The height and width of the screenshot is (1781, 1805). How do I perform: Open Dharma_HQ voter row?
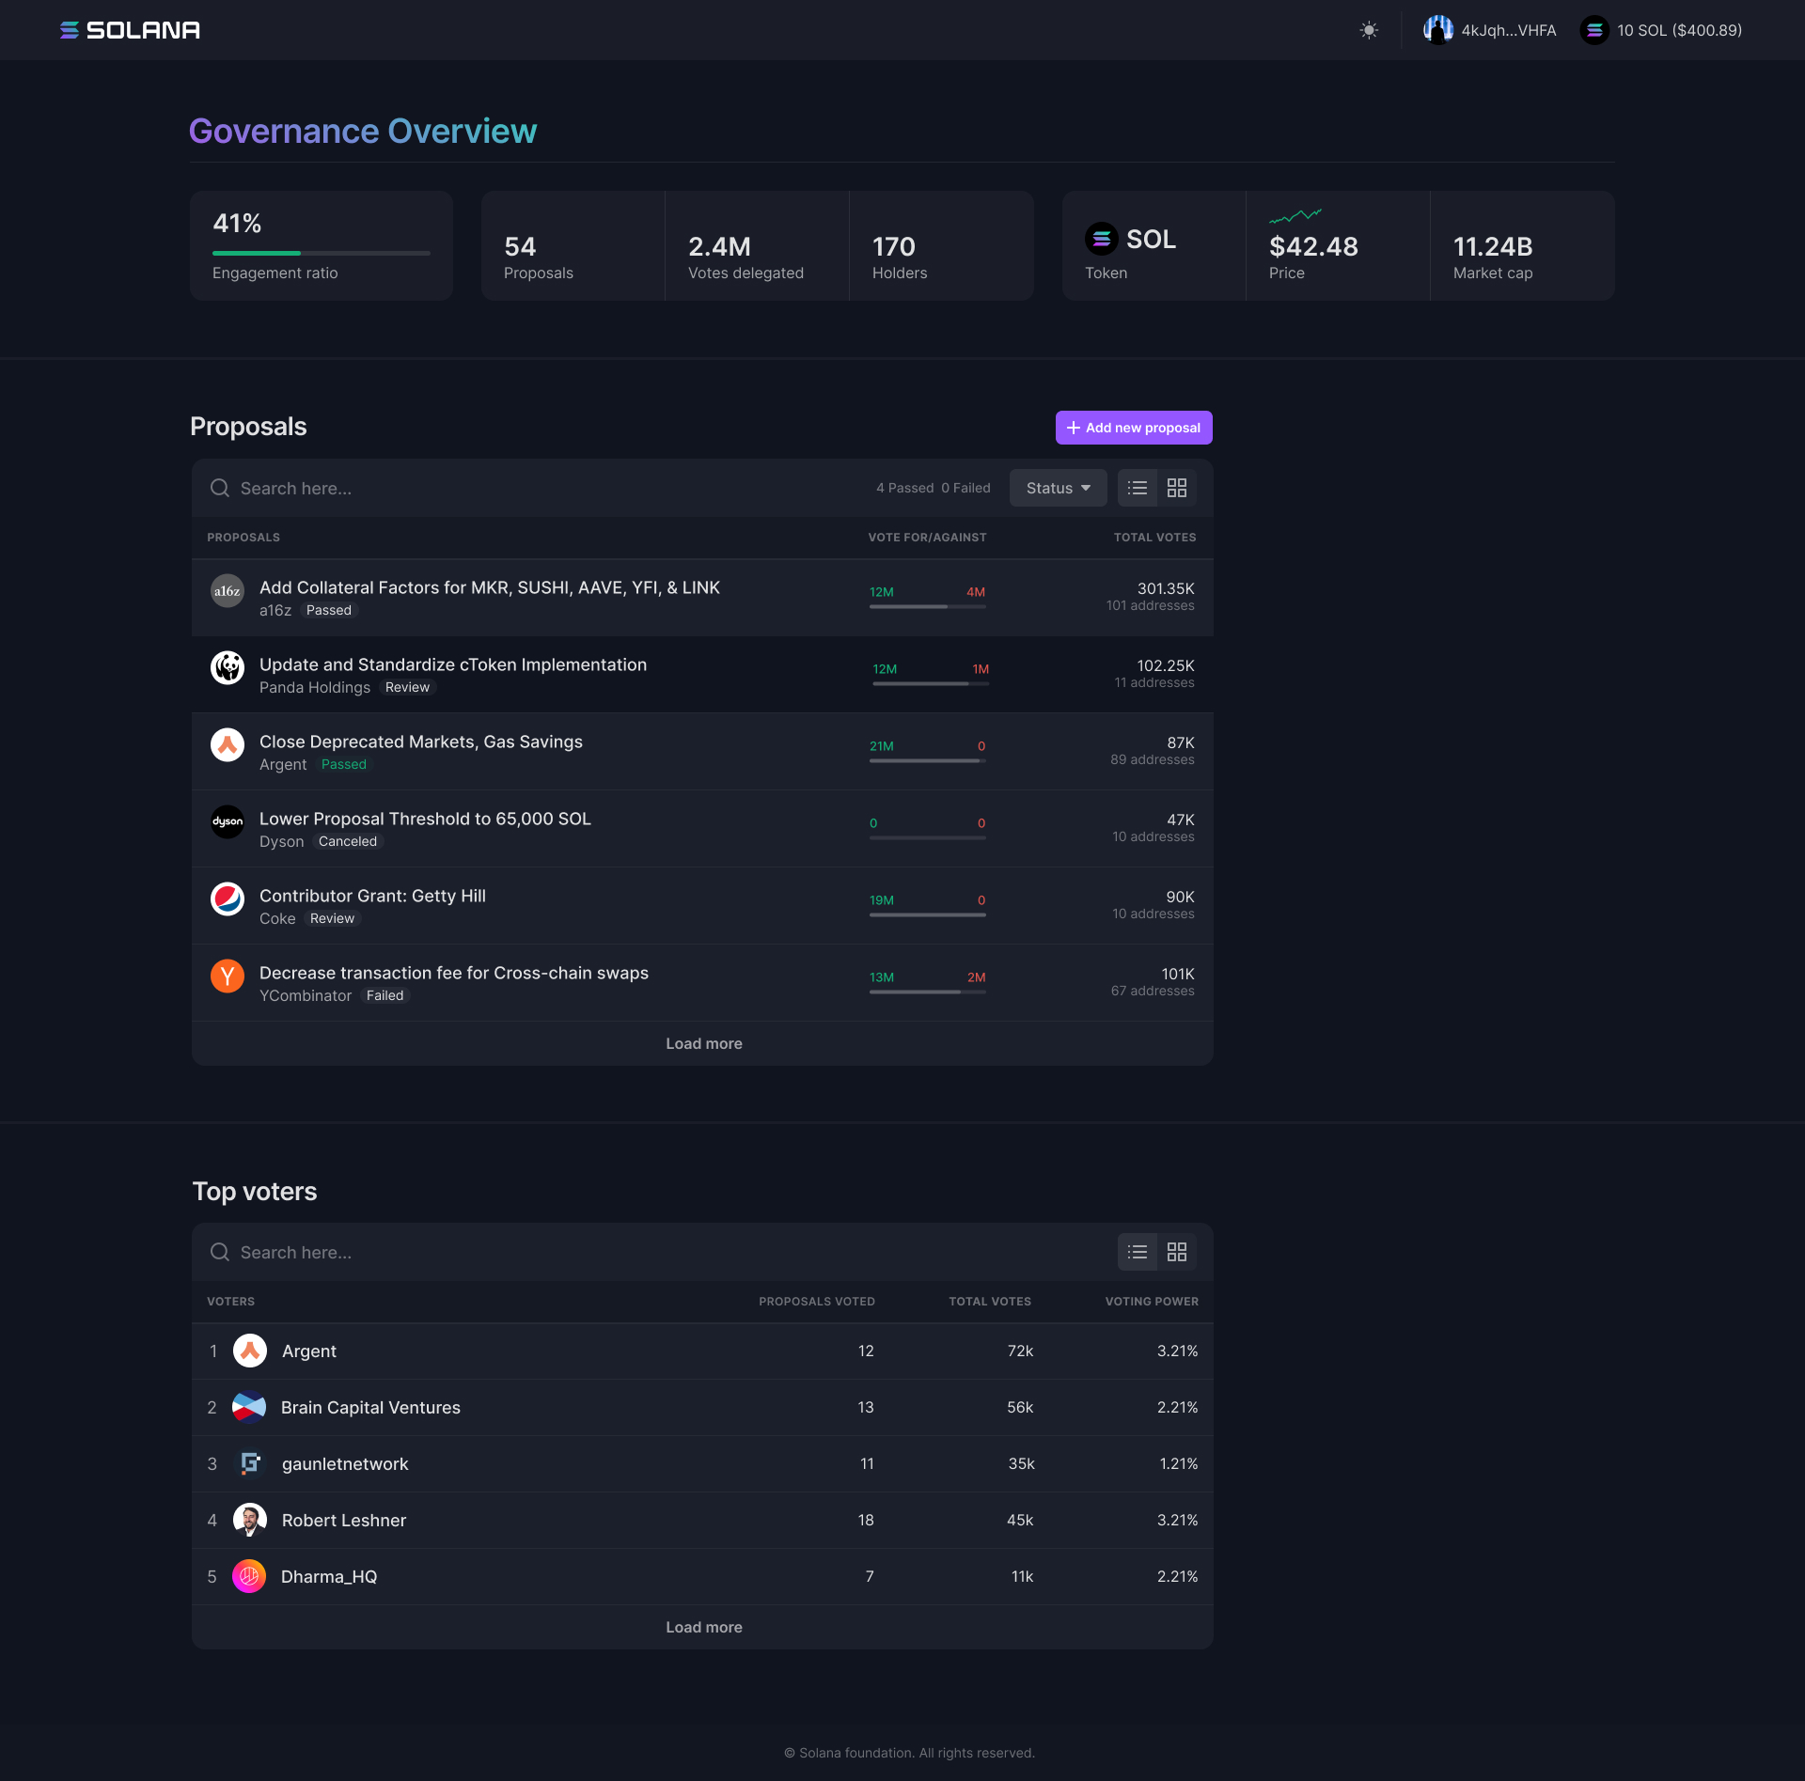702,1577
